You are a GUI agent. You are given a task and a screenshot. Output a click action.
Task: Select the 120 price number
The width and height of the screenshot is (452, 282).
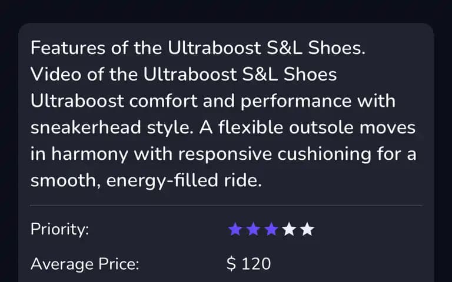tap(256, 264)
